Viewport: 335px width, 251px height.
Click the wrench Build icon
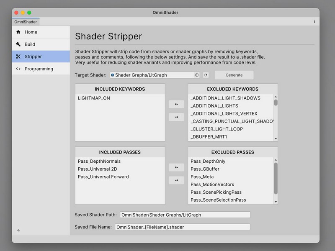18,44
